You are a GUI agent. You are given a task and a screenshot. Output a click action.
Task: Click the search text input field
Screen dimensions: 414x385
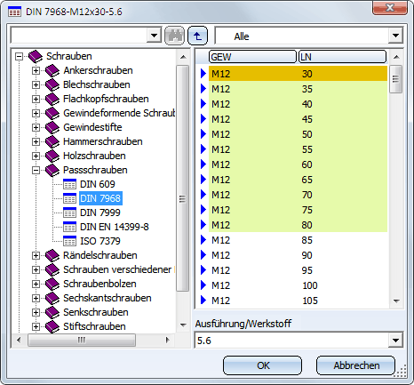click(79, 36)
